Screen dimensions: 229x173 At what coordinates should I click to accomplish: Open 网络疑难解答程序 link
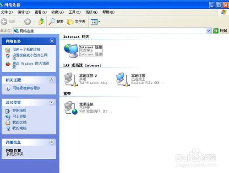point(26,88)
